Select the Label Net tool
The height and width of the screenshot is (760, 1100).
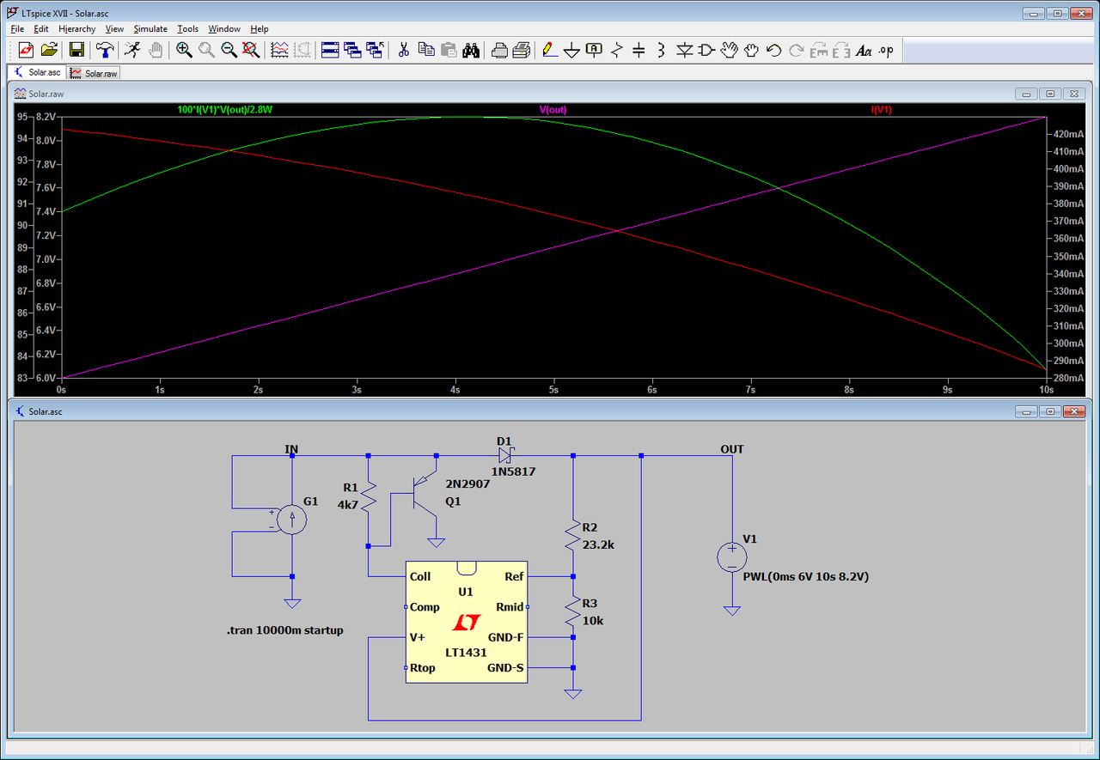[x=595, y=50]
